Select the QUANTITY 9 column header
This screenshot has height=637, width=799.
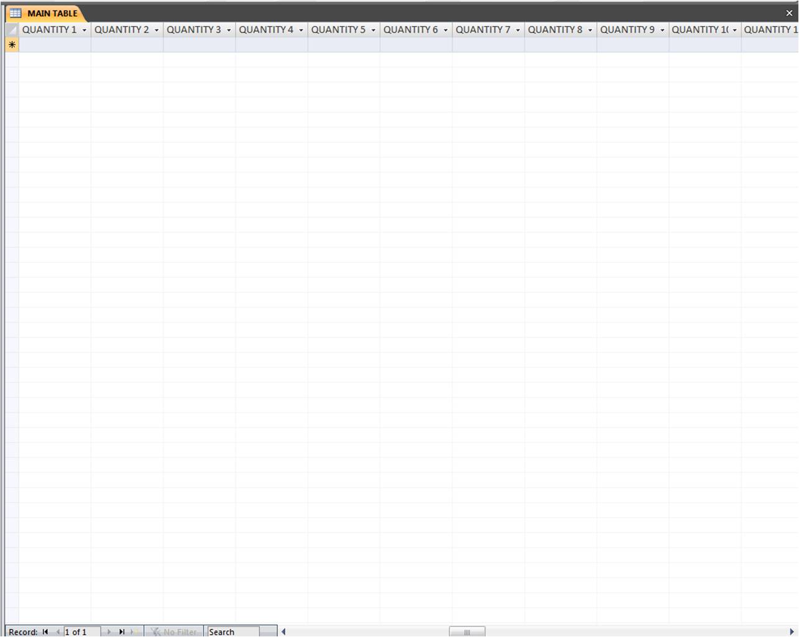click(632, 30)
